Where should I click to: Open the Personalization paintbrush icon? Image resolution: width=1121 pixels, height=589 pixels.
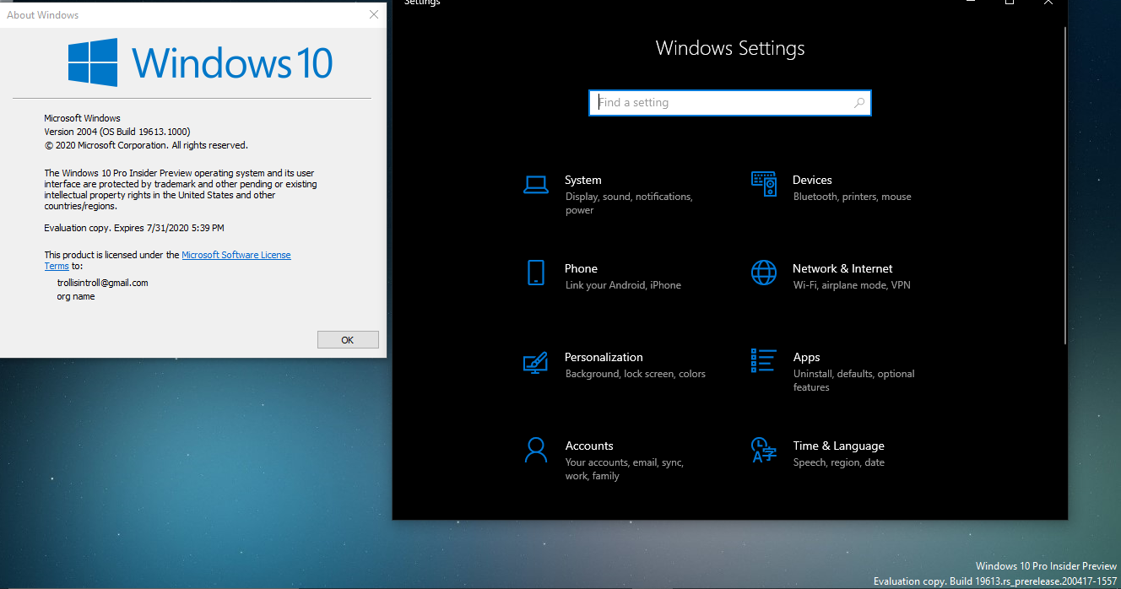536,362
